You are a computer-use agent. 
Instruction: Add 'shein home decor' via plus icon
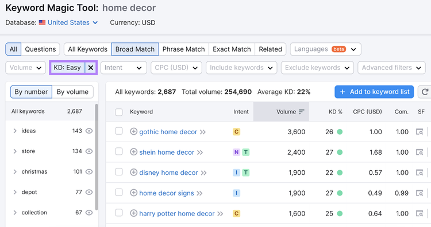point(133,152)
